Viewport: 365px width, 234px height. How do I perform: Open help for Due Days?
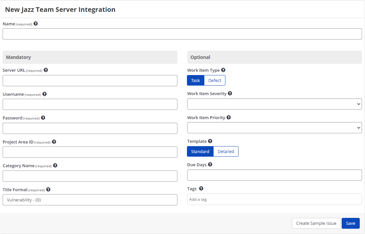click(210, 164)
